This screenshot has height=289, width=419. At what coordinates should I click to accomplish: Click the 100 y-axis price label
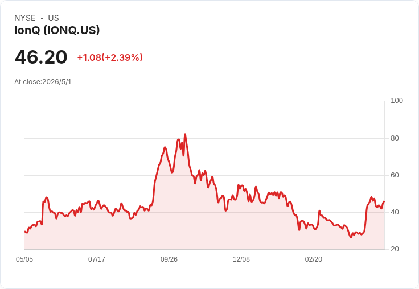(397, 101)
